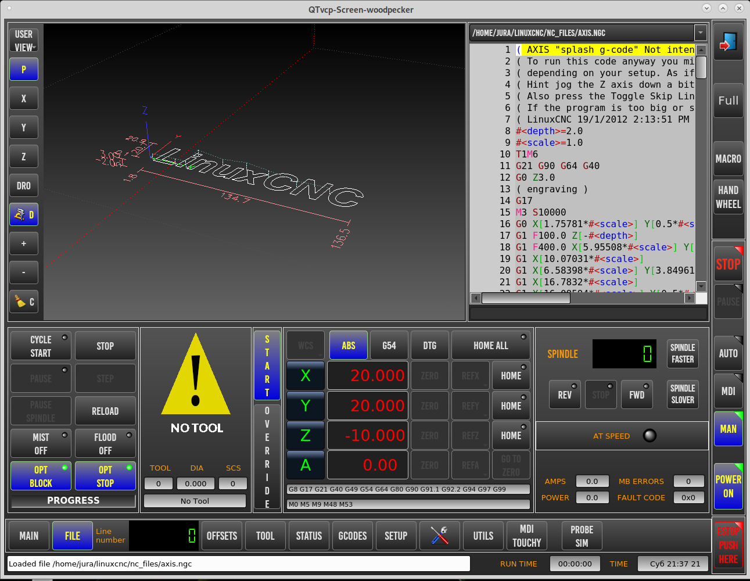Open the GCODES tab
750x581 pixels.
[353, 535]
